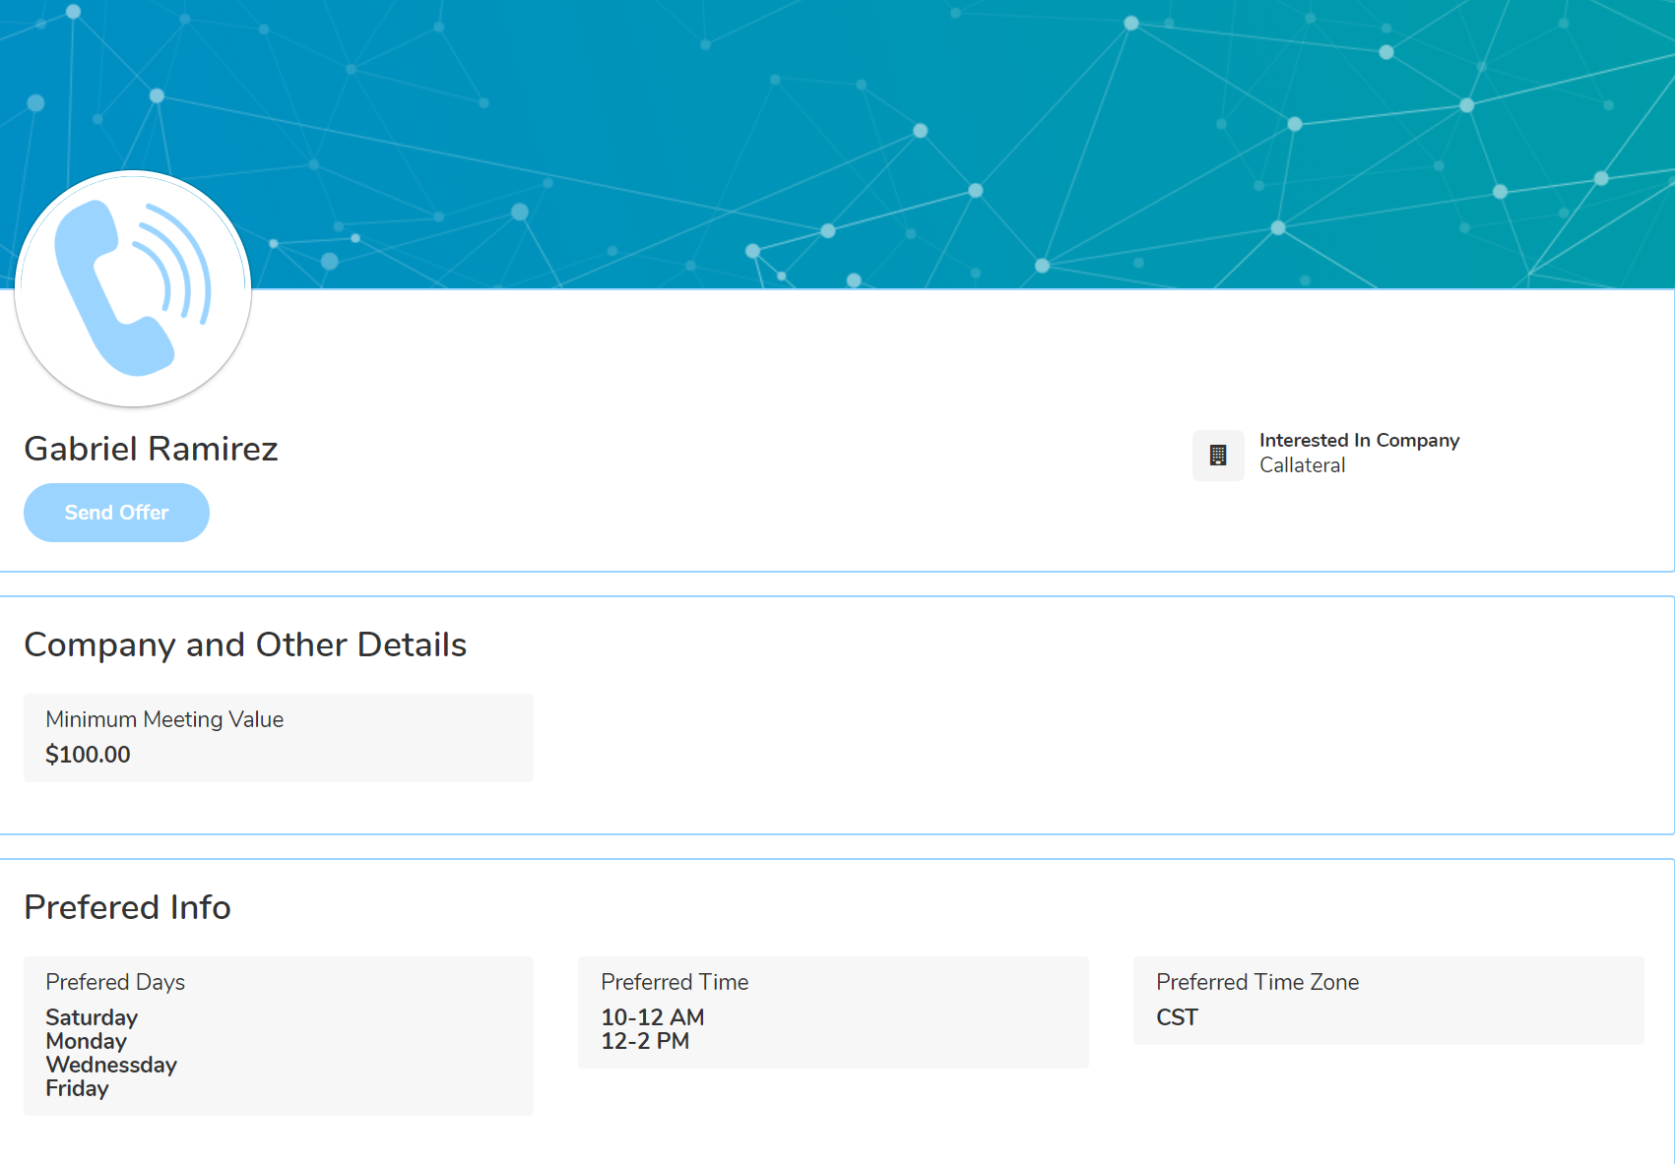Select Wednessday in preferred days
Viewport: 1675px width, 1164px height.
(x=111, y=1065)
